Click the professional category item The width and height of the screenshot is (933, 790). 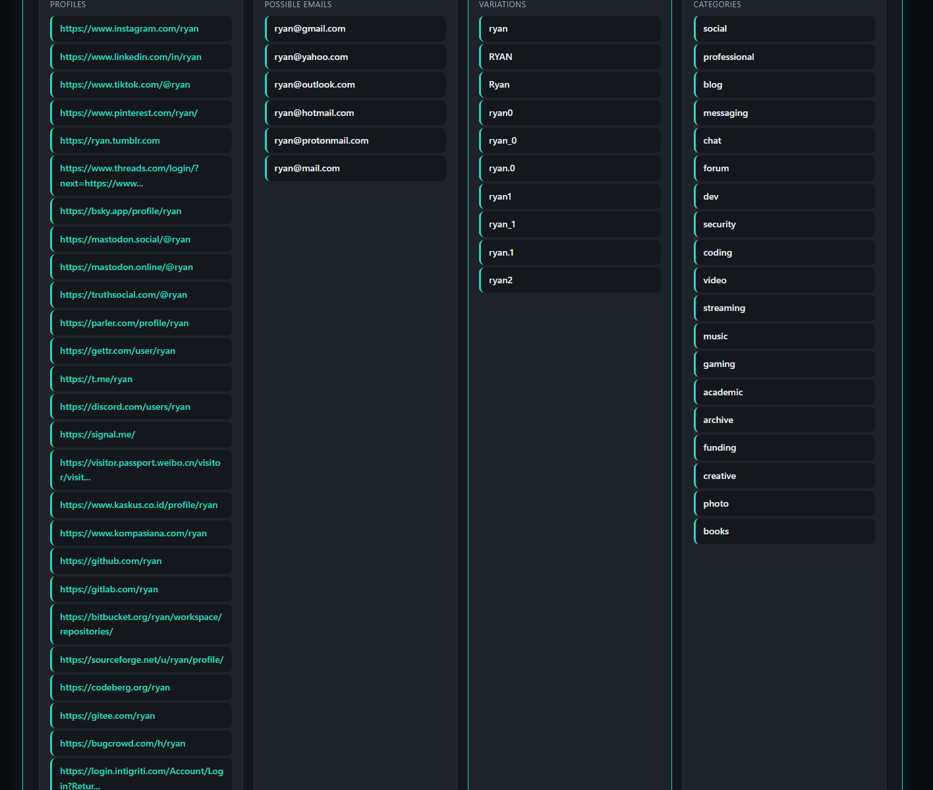tap(729, 57)
